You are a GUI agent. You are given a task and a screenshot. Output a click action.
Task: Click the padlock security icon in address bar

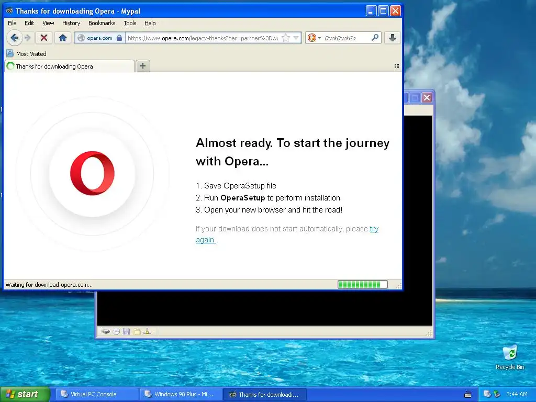119,38
